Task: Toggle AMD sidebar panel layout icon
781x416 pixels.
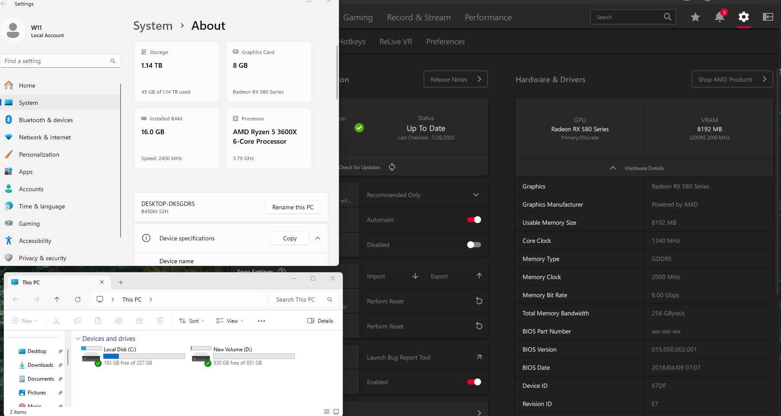Action: (x=768, y=17)
